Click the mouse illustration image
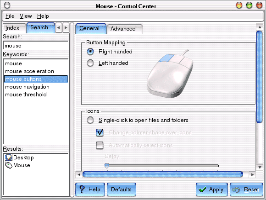The height and width of the screenshot is (200, 266). point(170,74)
